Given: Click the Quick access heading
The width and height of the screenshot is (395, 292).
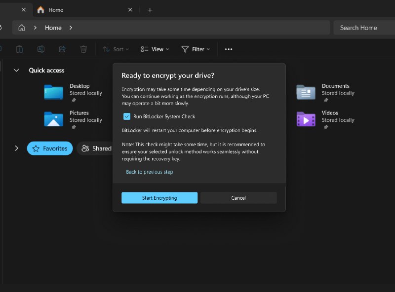Looking at the screenshot, I should click(46, 70).
